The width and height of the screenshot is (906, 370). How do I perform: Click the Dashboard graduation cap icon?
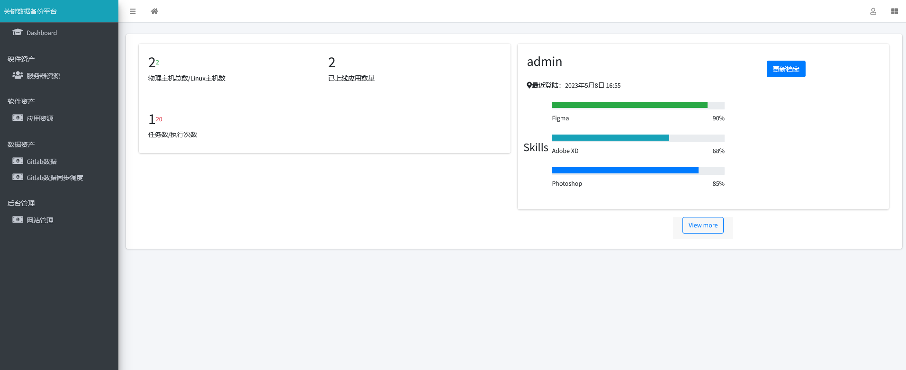pos(18,32)
